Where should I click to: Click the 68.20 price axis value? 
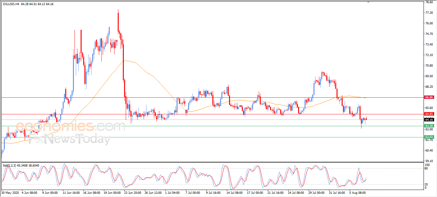429,86
